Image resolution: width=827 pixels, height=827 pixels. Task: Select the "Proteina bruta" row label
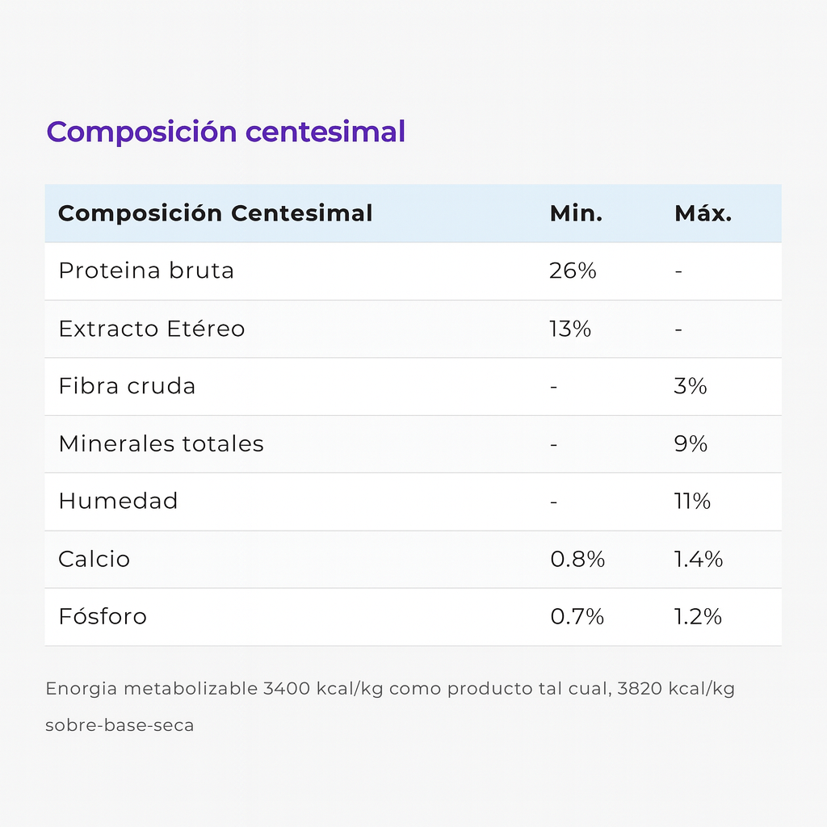tap(146, 271)
